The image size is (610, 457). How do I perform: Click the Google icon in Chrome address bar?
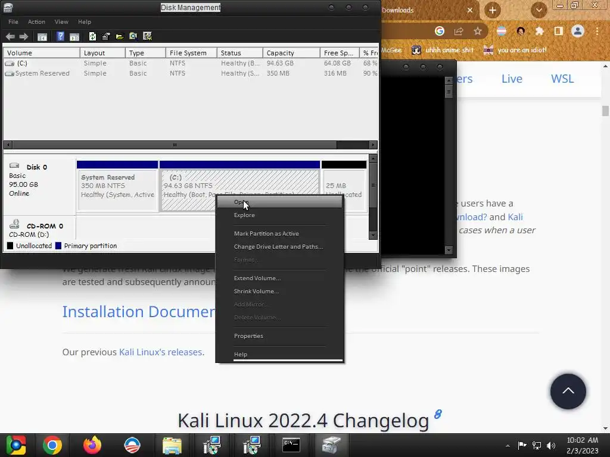[440, 31]
